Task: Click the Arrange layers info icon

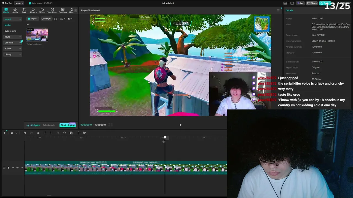Action: tap(301, 47)
